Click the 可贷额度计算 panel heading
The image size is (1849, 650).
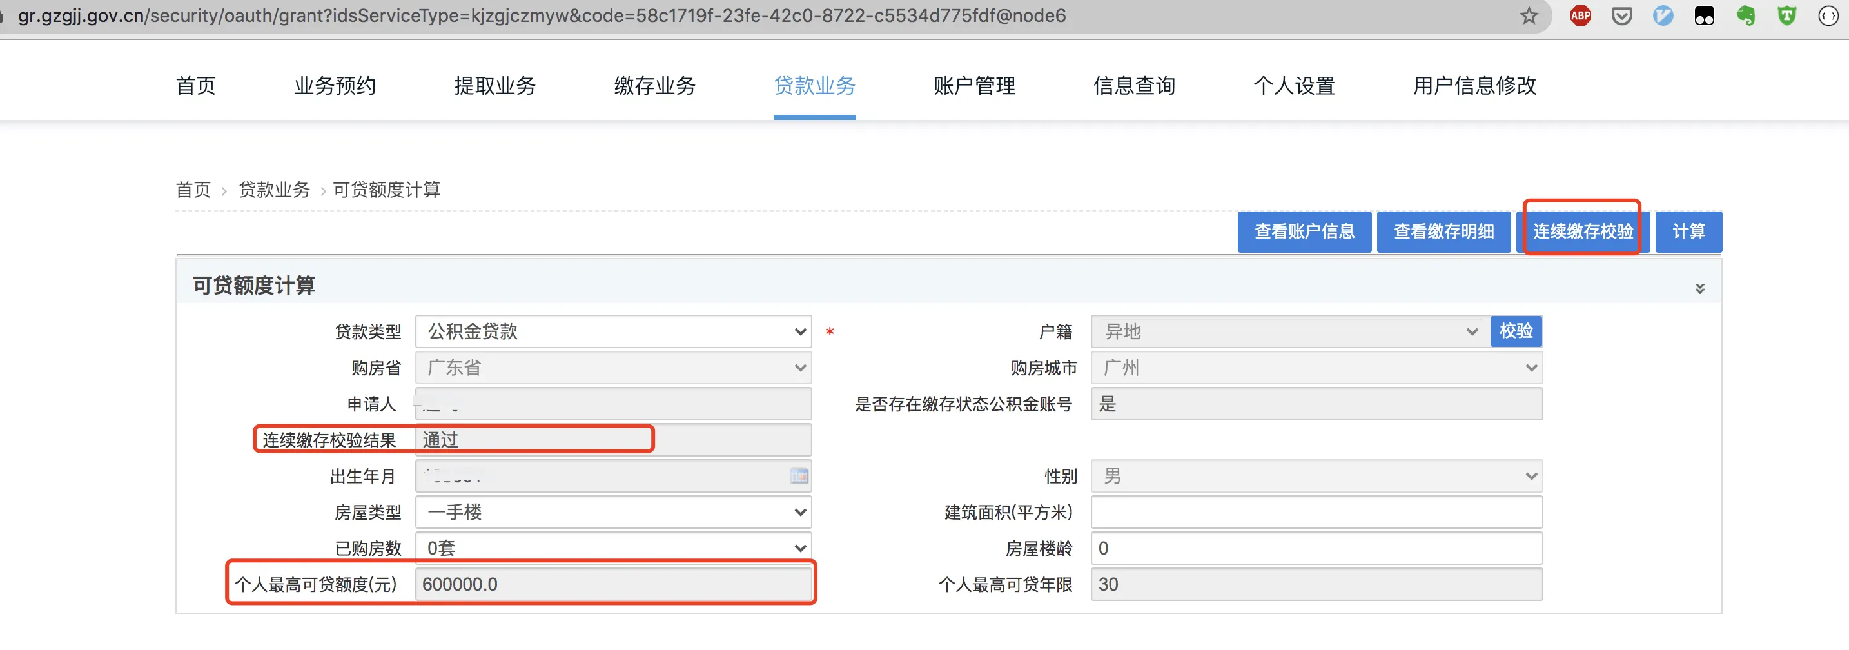point(253,285)
